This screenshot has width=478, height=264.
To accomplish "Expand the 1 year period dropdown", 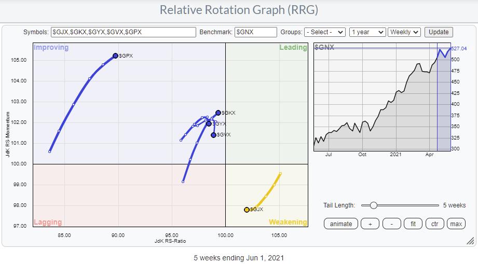I will coord(367,32).
